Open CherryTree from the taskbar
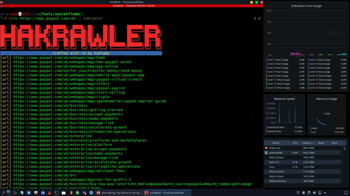350x196 pixels. pyautogui.click(x=50, y=193)
